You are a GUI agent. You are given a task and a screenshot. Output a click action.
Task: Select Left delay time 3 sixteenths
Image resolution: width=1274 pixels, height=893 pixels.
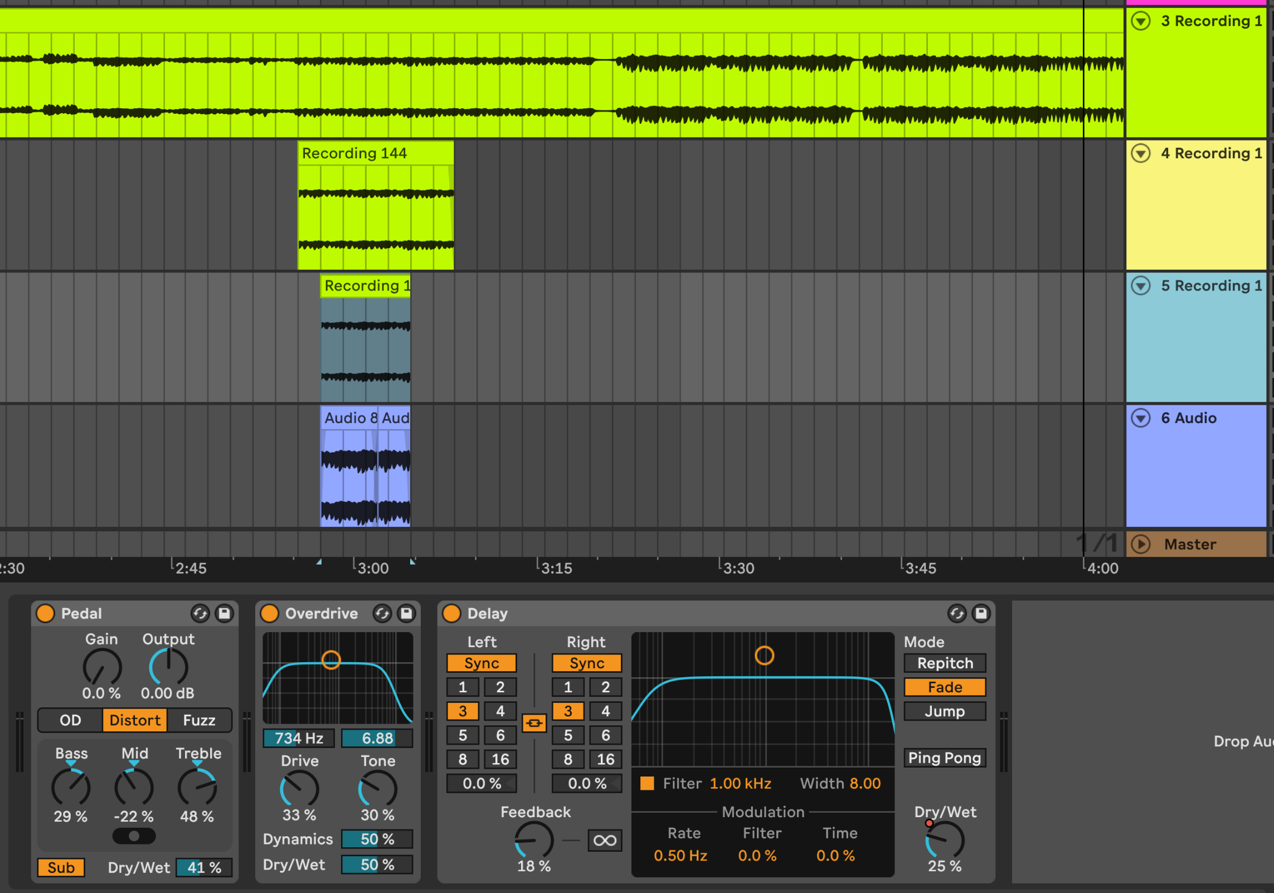point(463,711)
